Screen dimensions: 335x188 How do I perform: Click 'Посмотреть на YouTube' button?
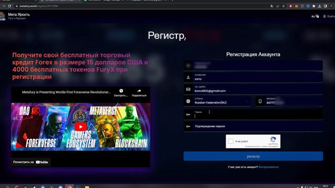[x=30, y=162]
